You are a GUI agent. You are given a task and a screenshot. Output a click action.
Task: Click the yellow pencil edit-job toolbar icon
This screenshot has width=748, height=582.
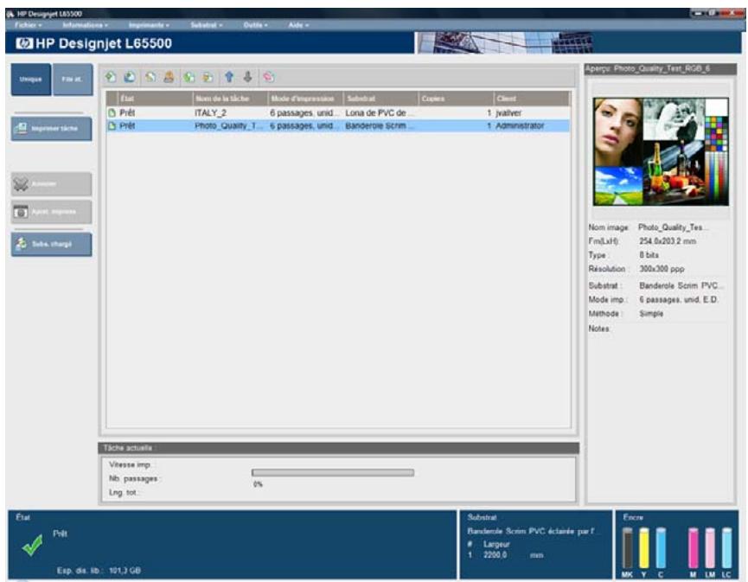coord(150,77)
